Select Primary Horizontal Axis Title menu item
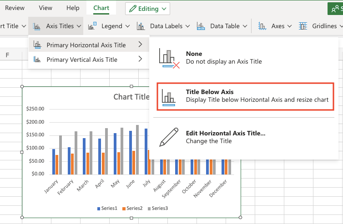 (x=89, y=45)
